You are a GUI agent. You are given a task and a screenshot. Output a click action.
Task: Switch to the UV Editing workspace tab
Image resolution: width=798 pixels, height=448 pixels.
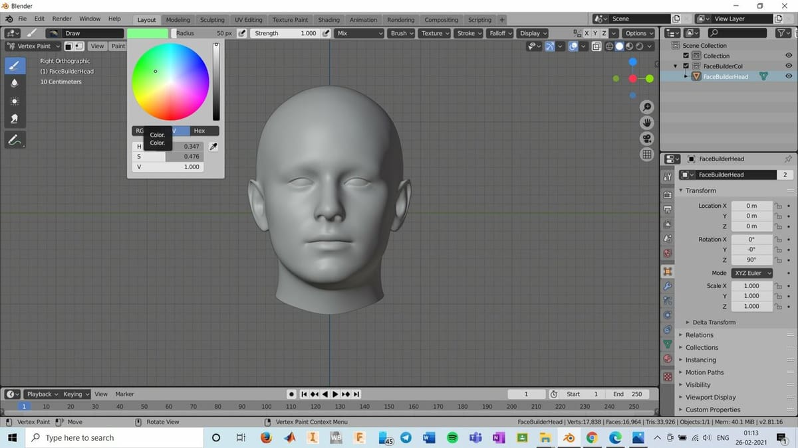point(249,20)
